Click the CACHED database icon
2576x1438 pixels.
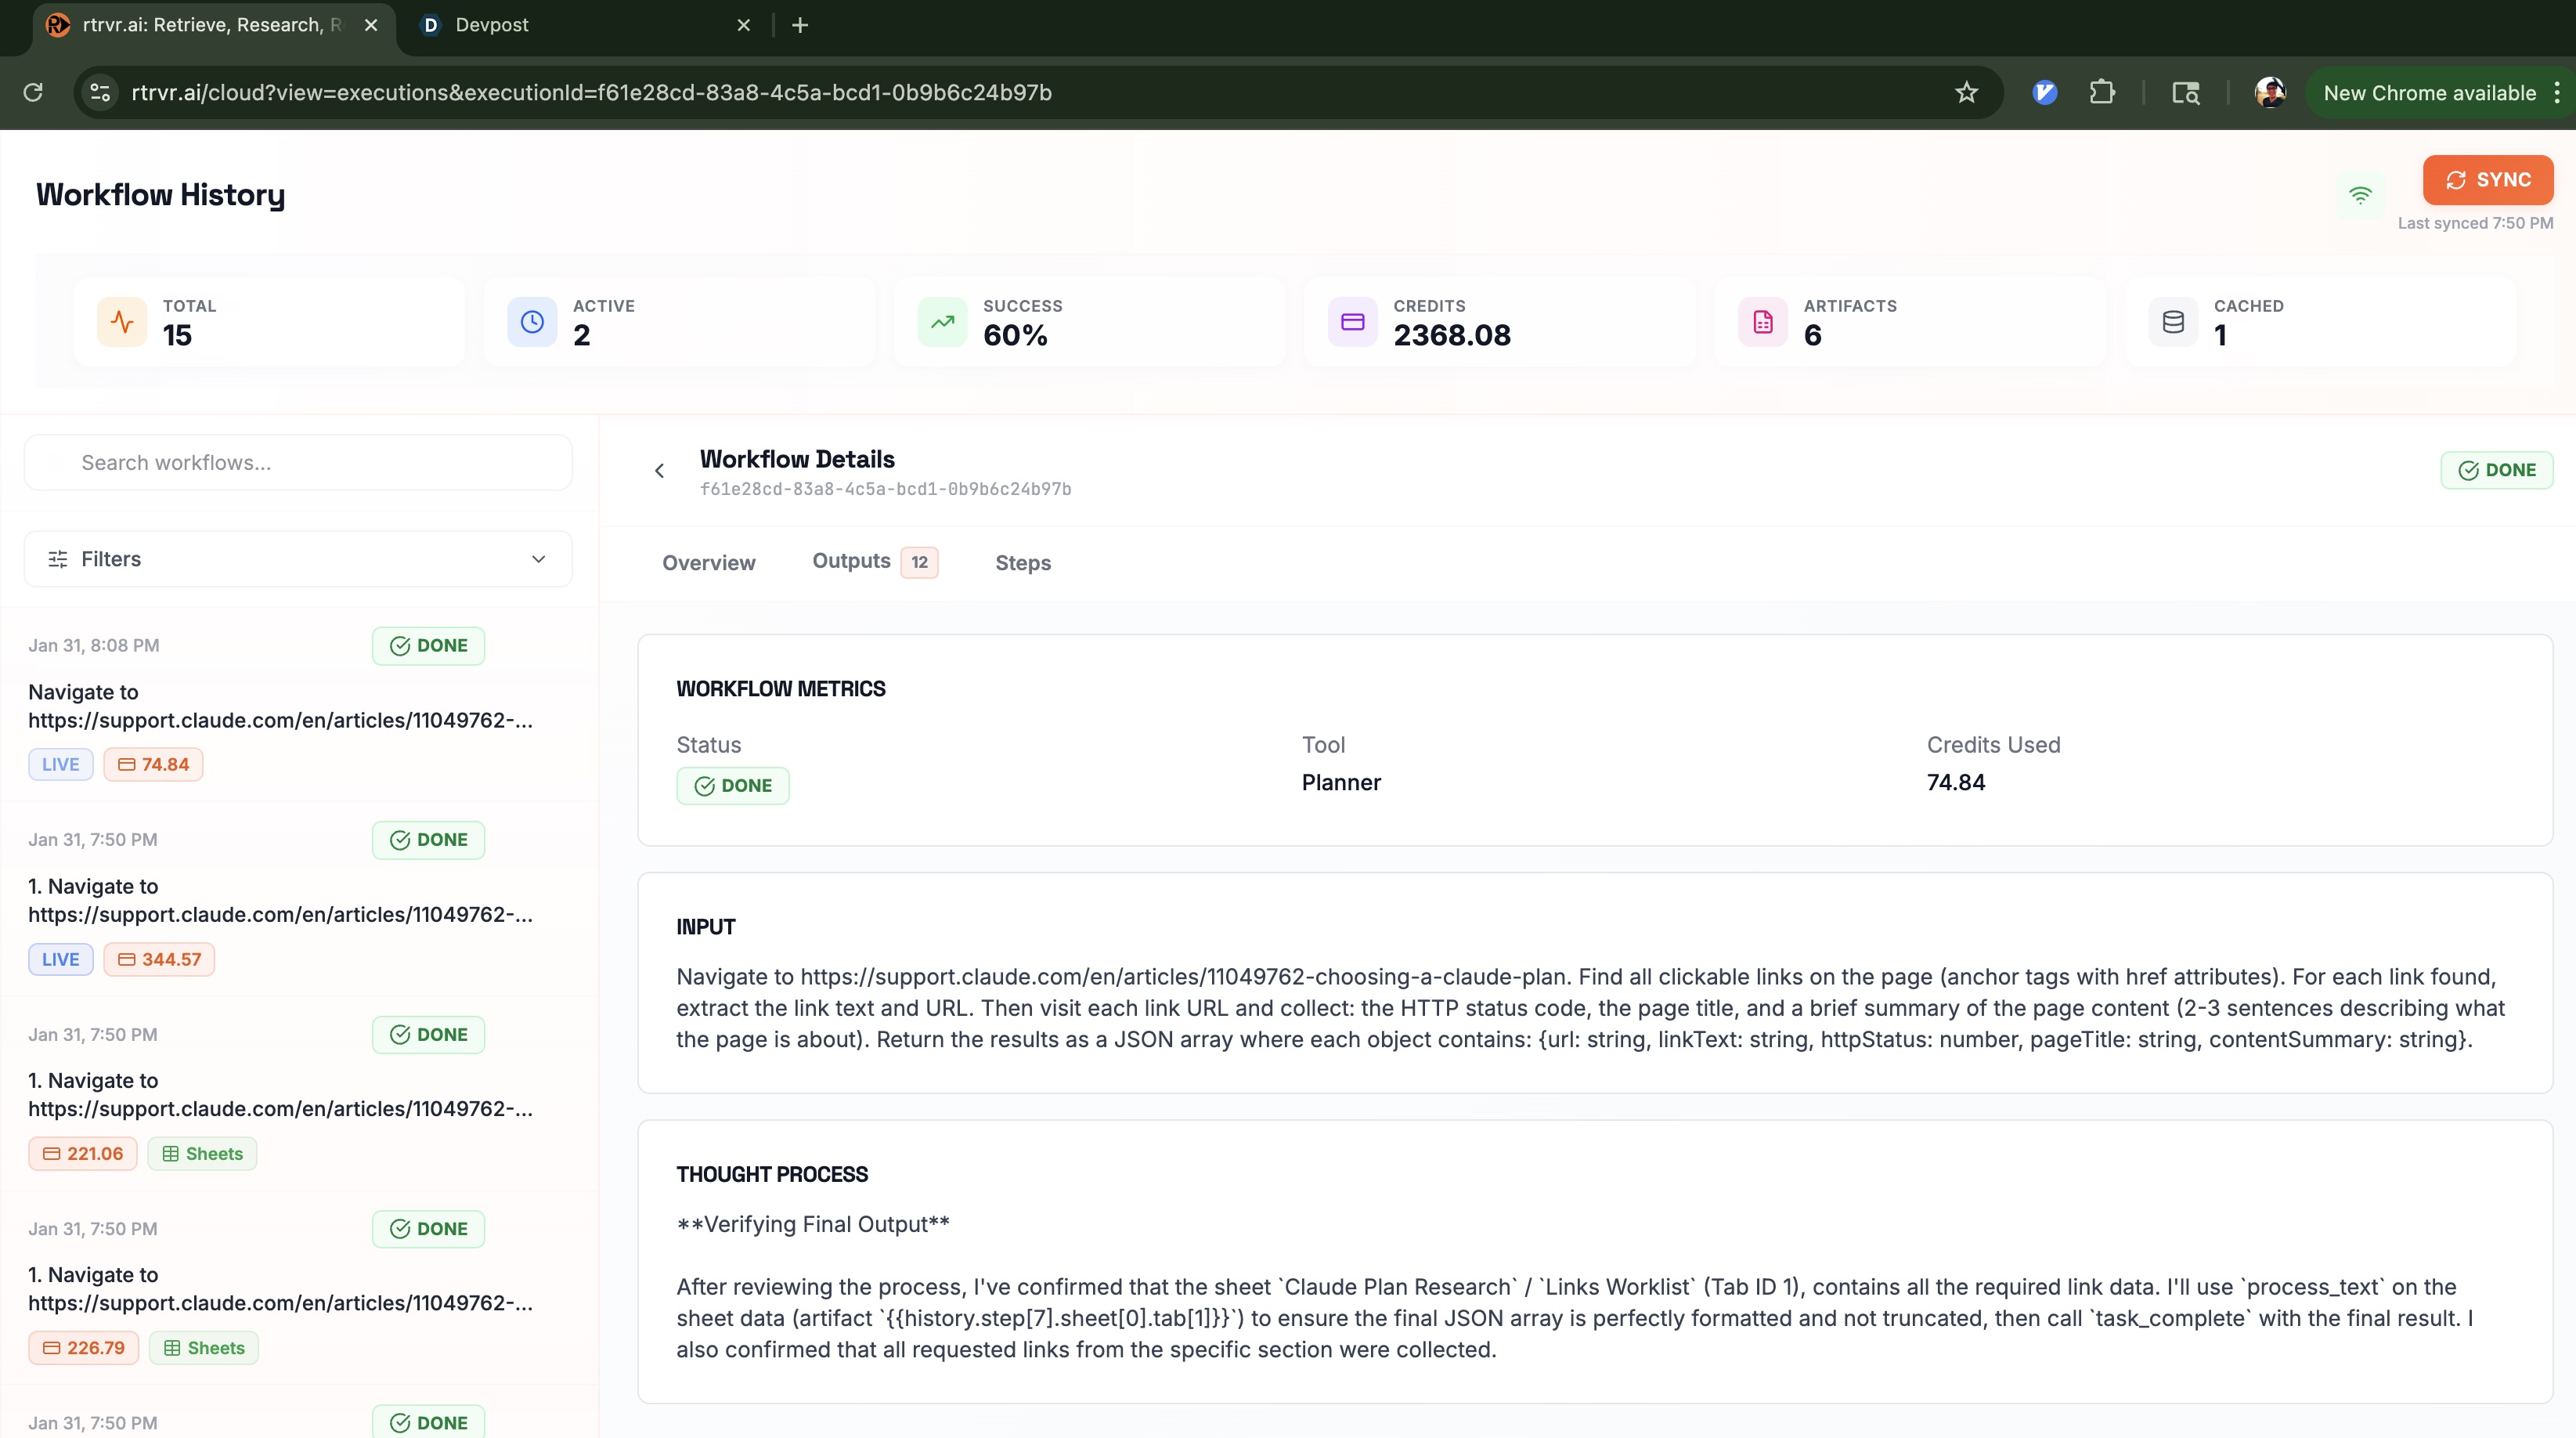[x=2172, y=322]
